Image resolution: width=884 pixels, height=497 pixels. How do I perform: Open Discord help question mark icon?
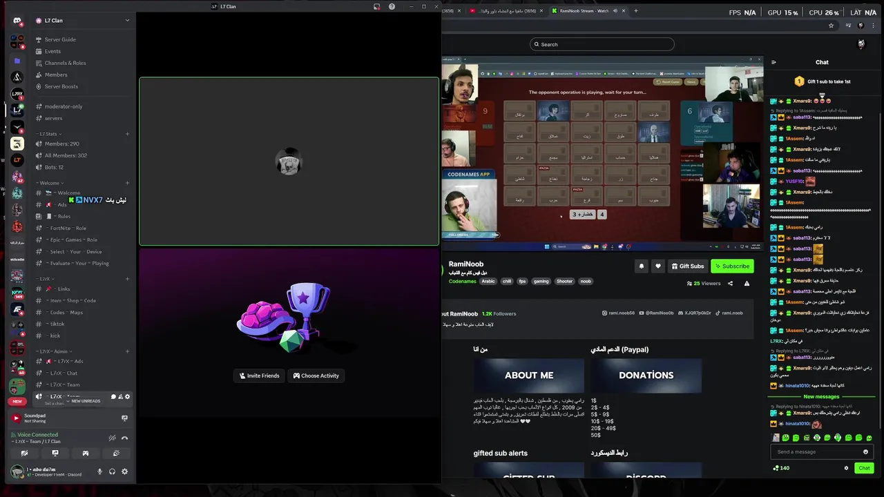392,6
